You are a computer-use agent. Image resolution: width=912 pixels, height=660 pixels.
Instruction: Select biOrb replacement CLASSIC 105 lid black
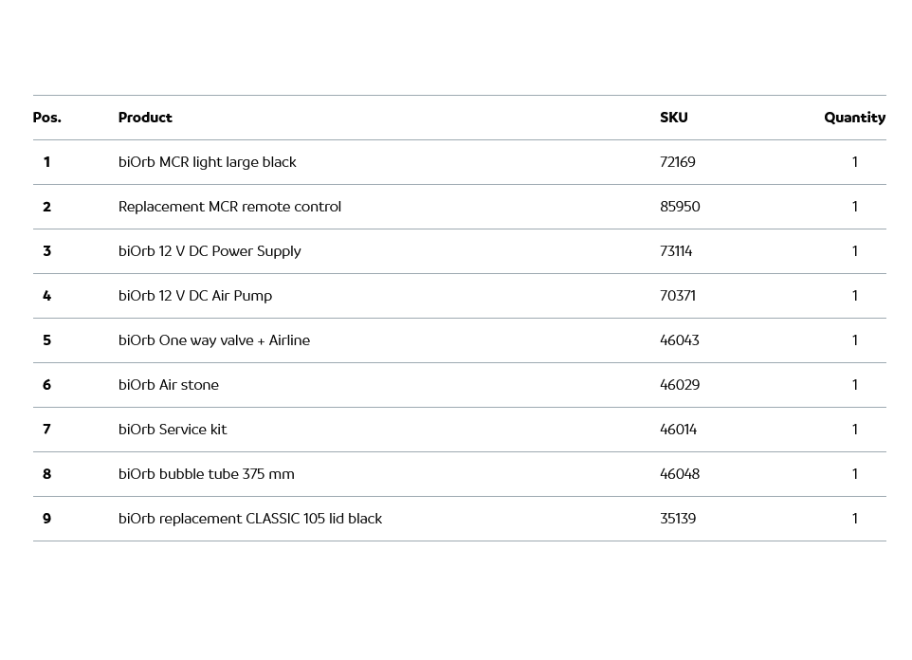pyautogui.click(x=249, y=519)
